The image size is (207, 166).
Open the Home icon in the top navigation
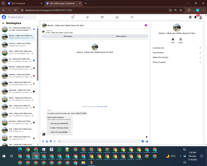pyautogui.click(x=72, y=17)
